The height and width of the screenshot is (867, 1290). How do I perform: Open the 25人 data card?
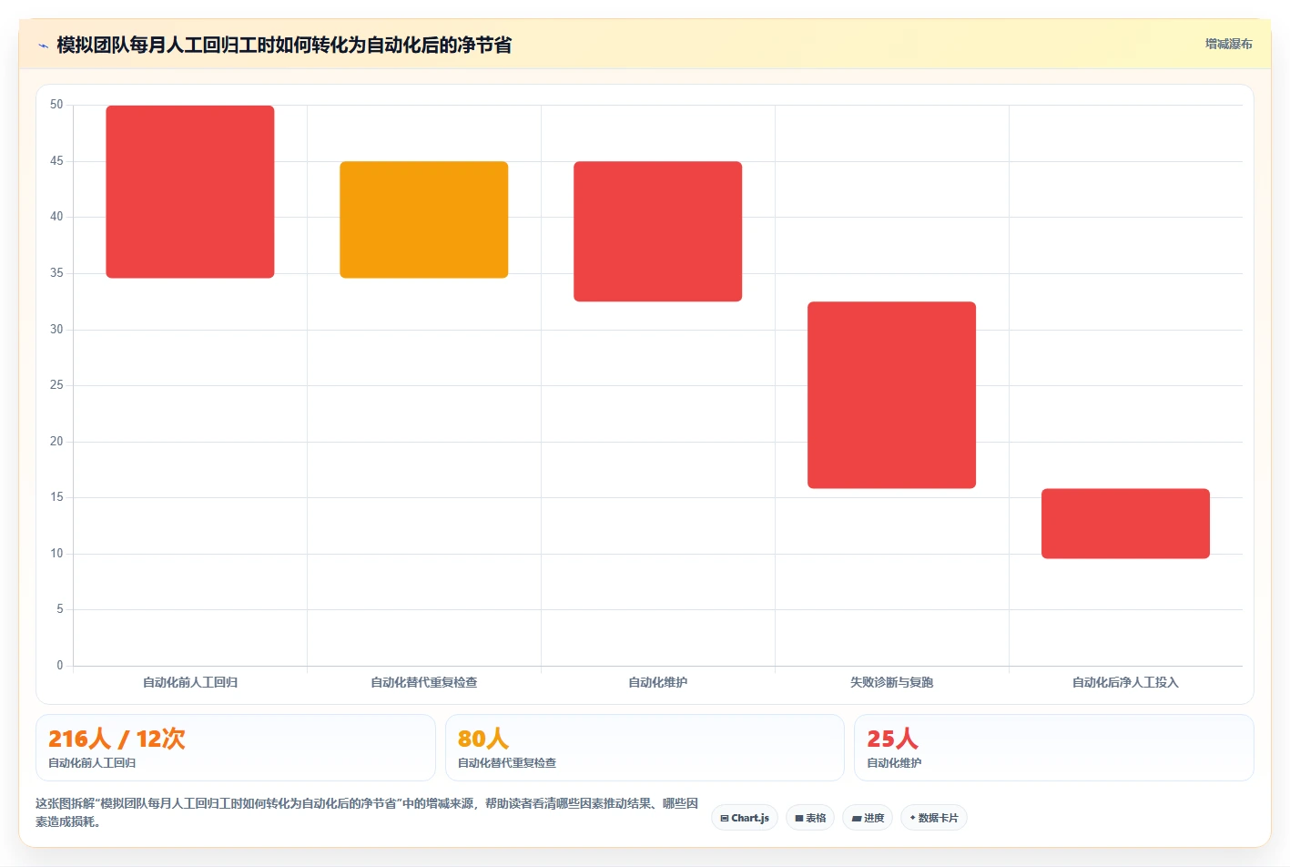tap(1054, 748)
